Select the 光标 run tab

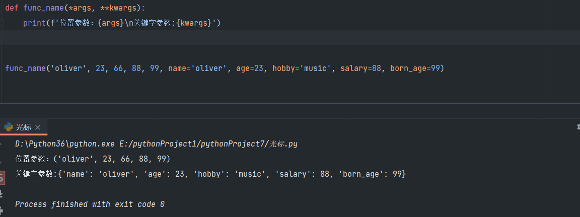pos(23,127)
